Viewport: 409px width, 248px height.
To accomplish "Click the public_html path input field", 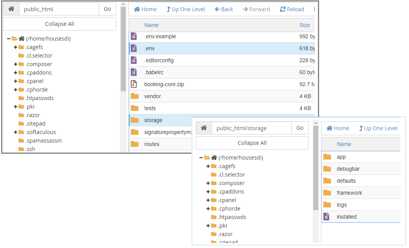I will tap(59, 9).
